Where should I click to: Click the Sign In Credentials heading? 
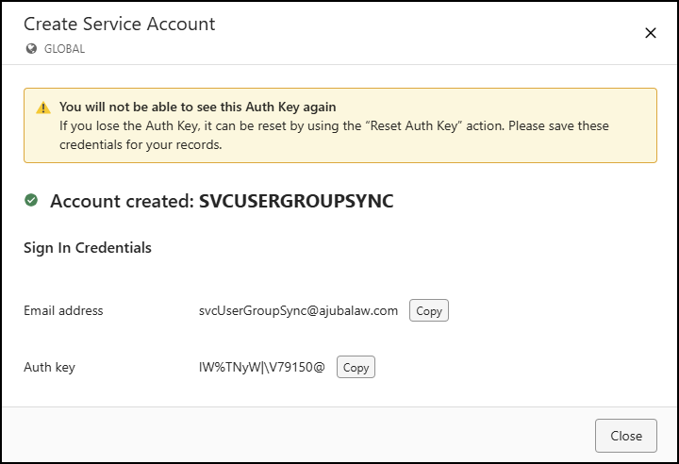click(88, 248)
